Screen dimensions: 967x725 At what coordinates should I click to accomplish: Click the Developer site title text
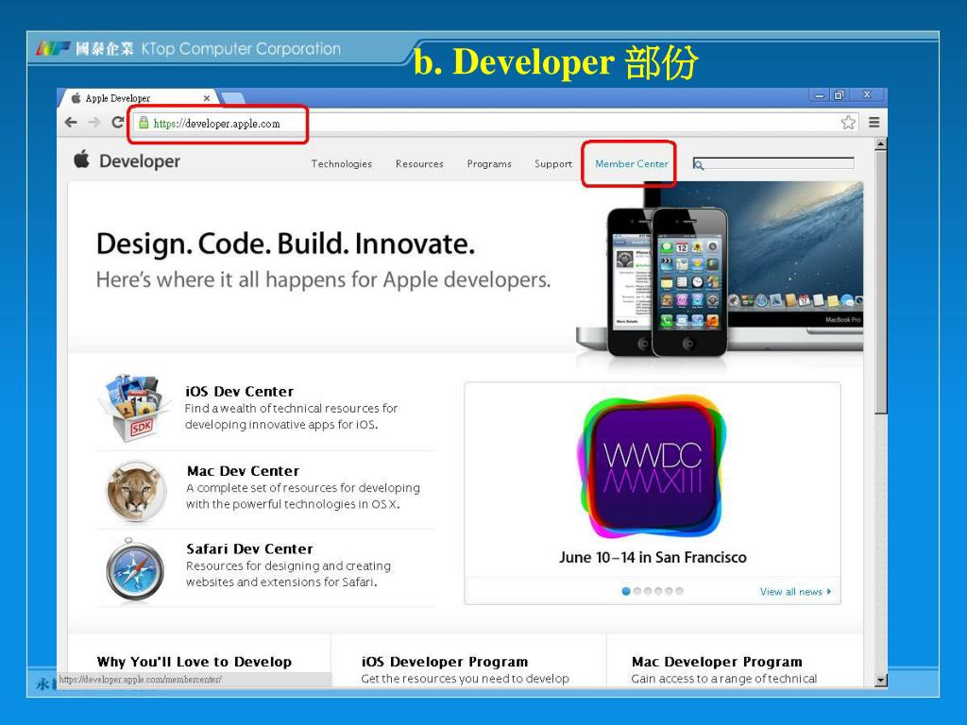[x=140, y=161]
